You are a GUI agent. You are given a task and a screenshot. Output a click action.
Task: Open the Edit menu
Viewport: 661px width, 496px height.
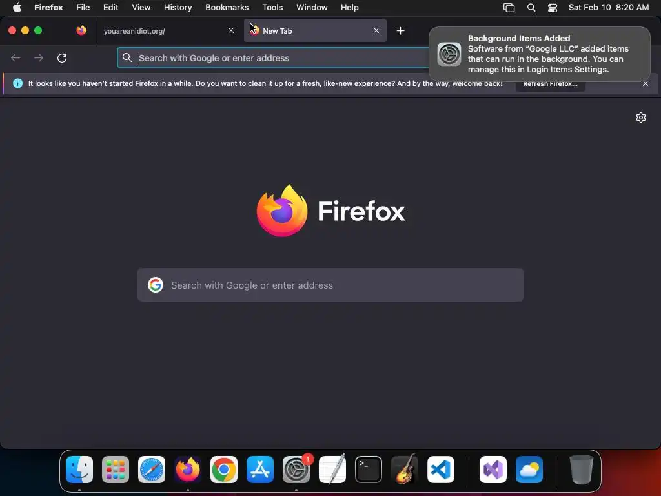(111, 8)
